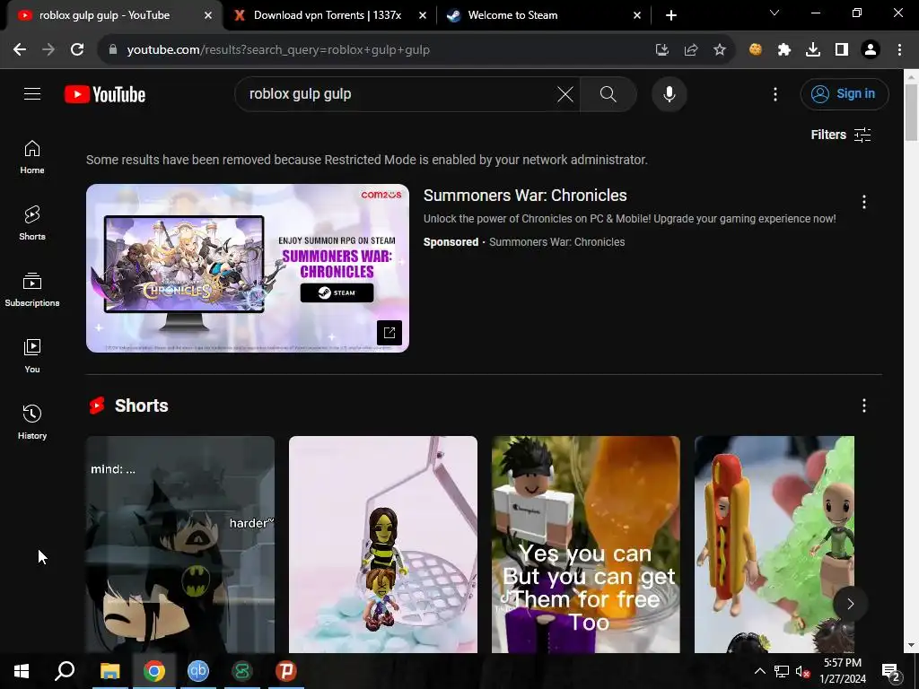
Task: Go to Home in sidebar
Action: [x=32, y=157]
